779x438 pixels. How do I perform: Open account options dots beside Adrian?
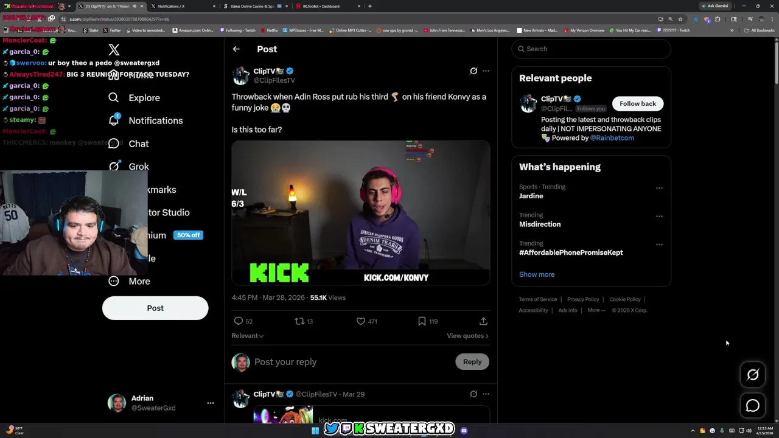[x=210, y=403]
